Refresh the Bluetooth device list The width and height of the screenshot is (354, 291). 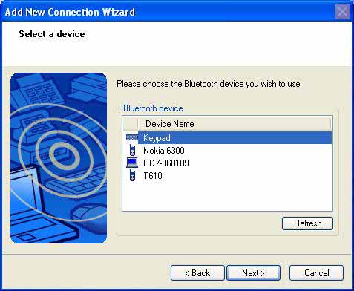click(307, 223)
